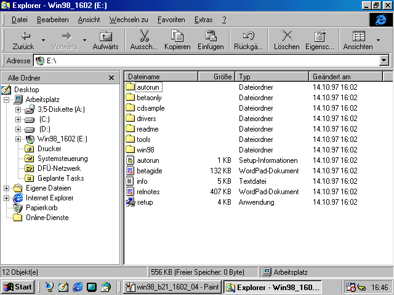
Task: Open the Wechseln zu menu
Action: pos(129,20)
